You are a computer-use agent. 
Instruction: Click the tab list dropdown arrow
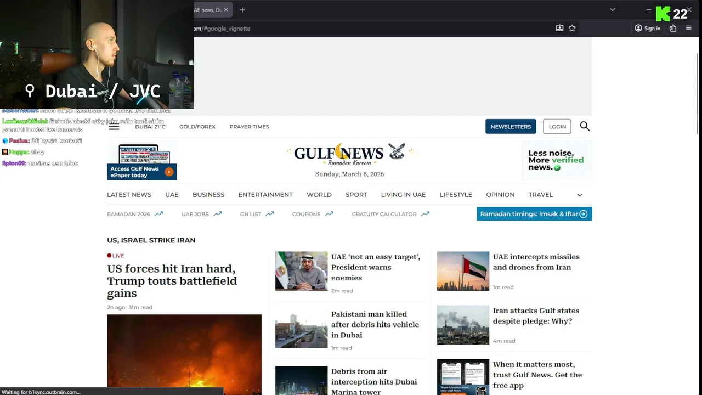pyautogui.click(x=613, y=9)
